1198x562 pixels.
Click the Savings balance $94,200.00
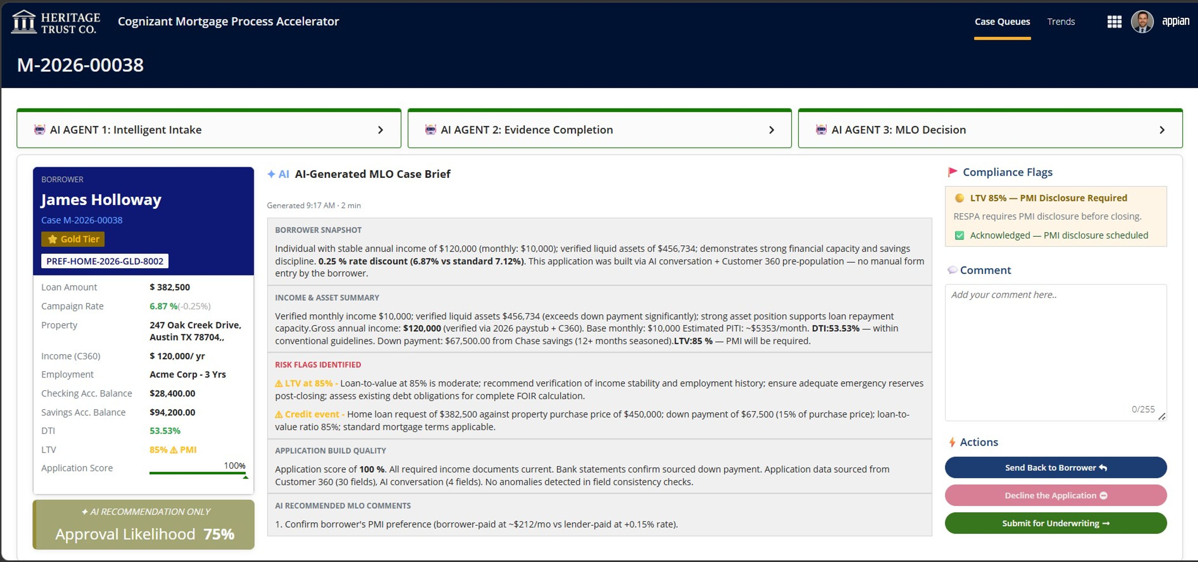172,412
